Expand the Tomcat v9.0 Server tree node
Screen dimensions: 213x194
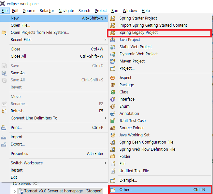click(x=15, y=191)
